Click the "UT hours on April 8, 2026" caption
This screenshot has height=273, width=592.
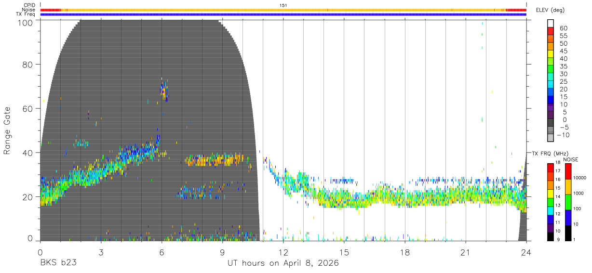pyautogui.click(x=283, y=263)
